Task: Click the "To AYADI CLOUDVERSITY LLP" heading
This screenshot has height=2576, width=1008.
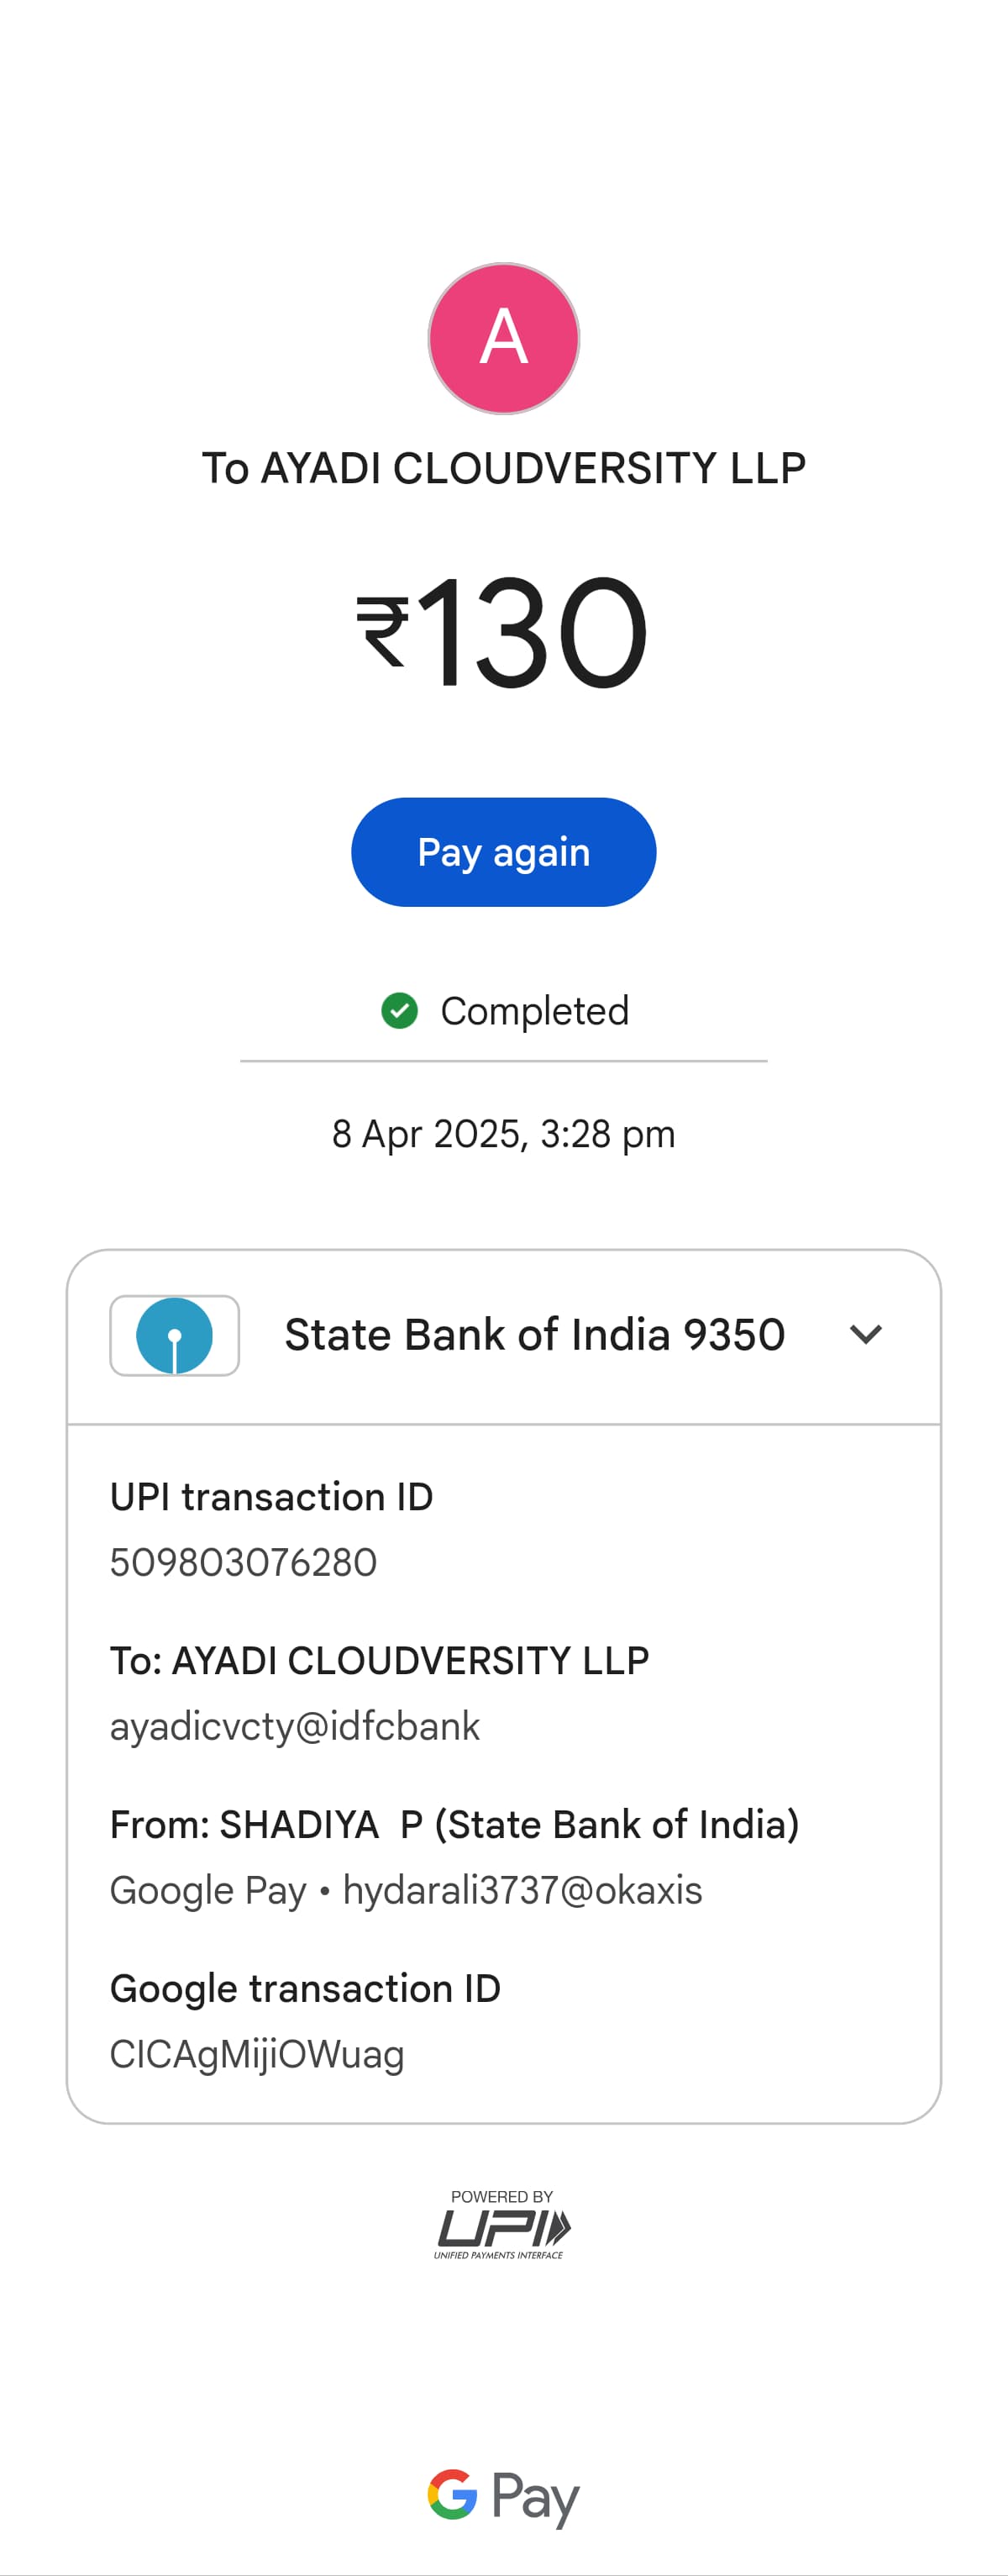Action: tap(503, 468)
